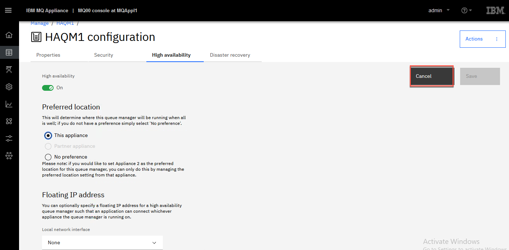Click the Cancel button
Image resolution: width=509 pixels, height=250 pixels.
pyautogui.click(x=432, y=76)
